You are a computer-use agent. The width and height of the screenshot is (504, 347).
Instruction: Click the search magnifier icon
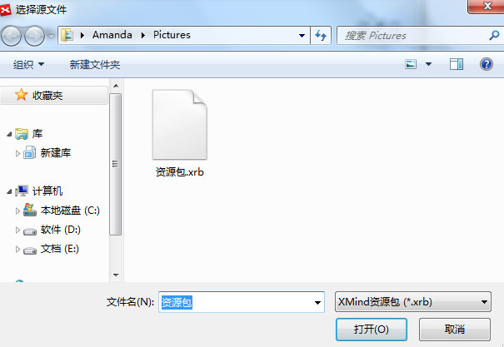(494, 35)
